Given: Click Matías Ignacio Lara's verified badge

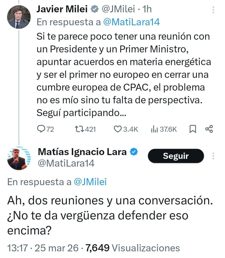Looking at the screenshot, I should (133, 152).
